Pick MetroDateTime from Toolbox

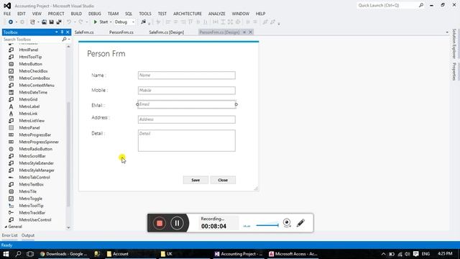(33, 92)
